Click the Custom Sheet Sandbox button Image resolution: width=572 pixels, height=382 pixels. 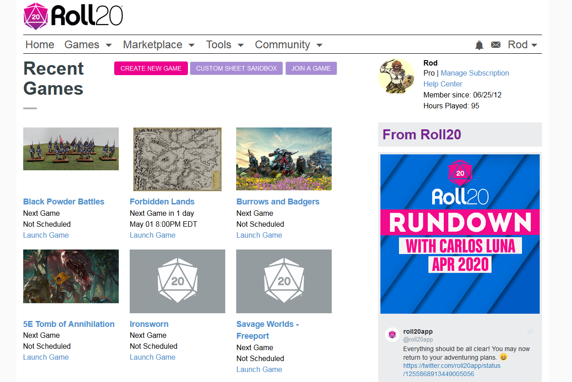coord(236,68)
